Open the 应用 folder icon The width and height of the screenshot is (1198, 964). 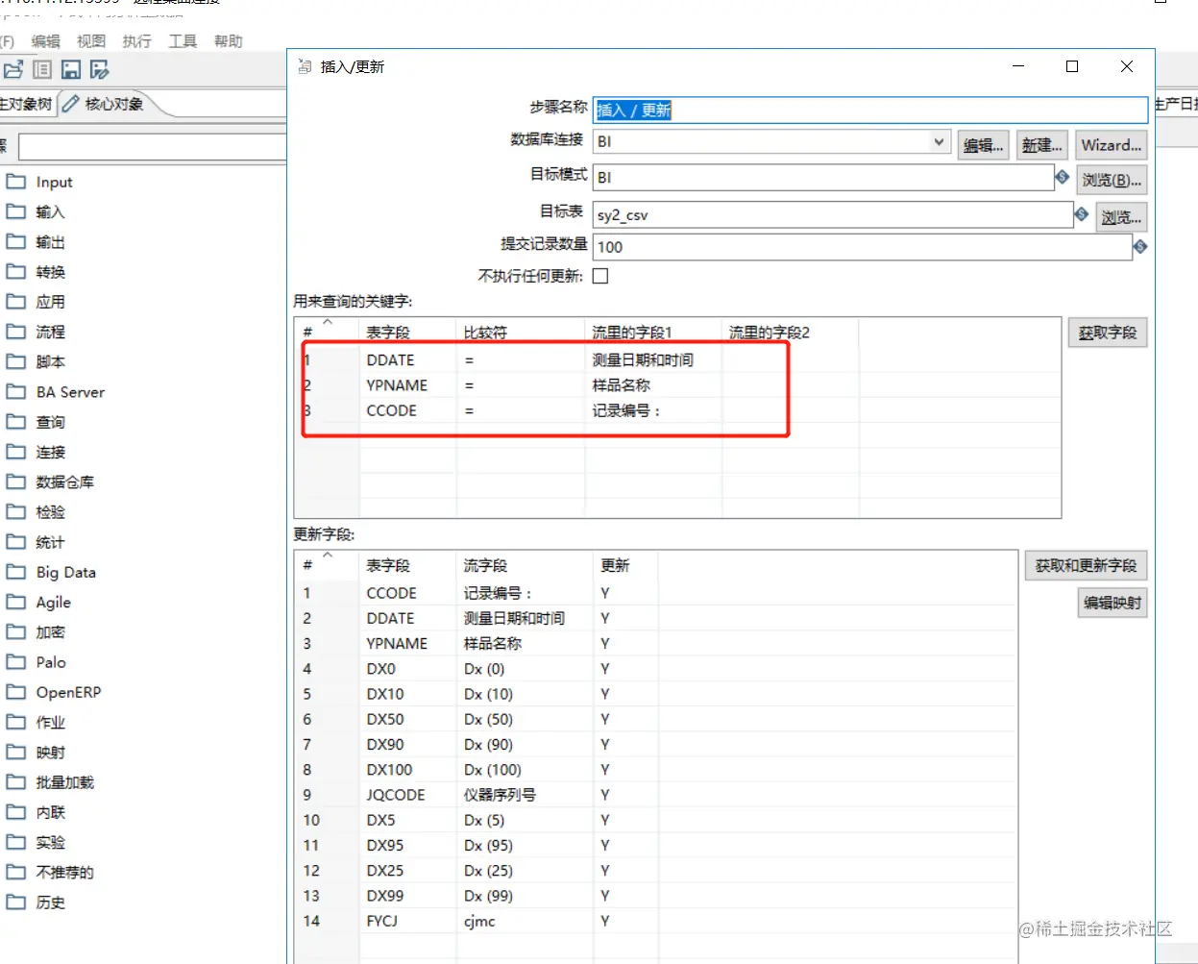[15, 302]
